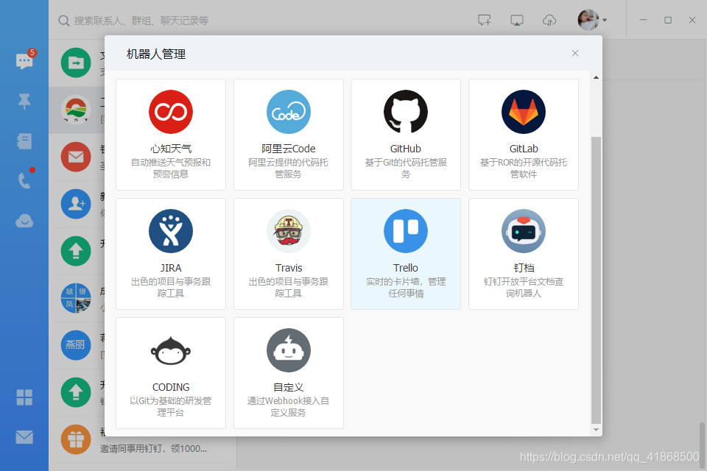The width and height of the screenshot is (707, 471).
Task: Click the 通过Webhook接入自定义服务 description
Action: click(x=289, y=406)
